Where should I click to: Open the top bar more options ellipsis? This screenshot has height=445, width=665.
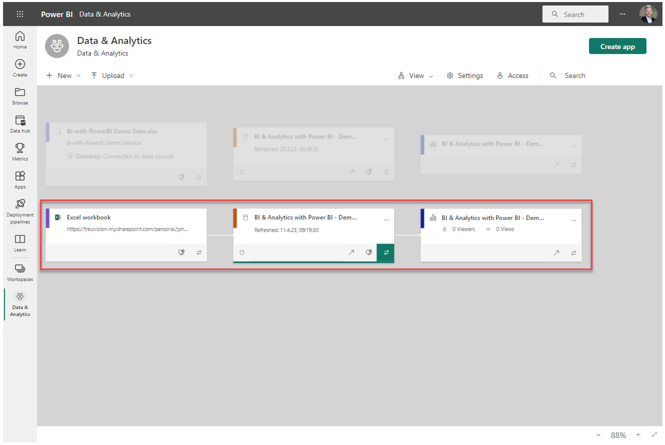tap(623, 14)
